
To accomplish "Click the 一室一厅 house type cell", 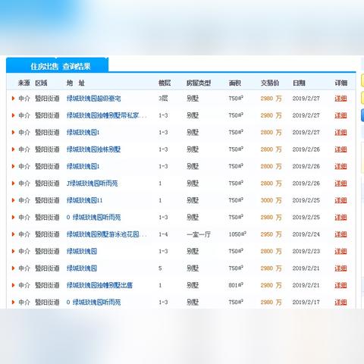I will (199, 234).
